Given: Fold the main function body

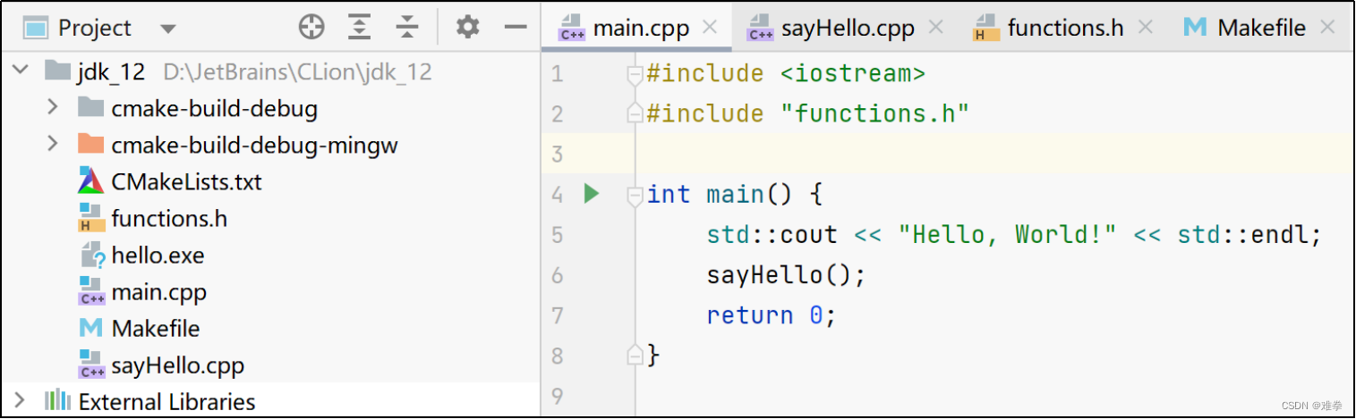Looking at the screenshot, I should pos(635,194).
